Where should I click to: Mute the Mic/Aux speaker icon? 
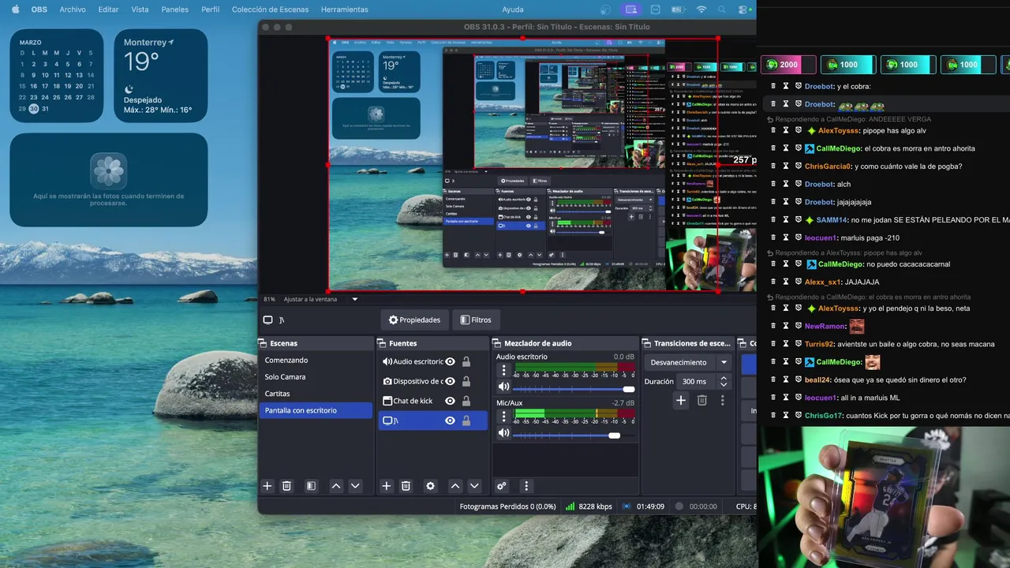click(x=503, y=433)
